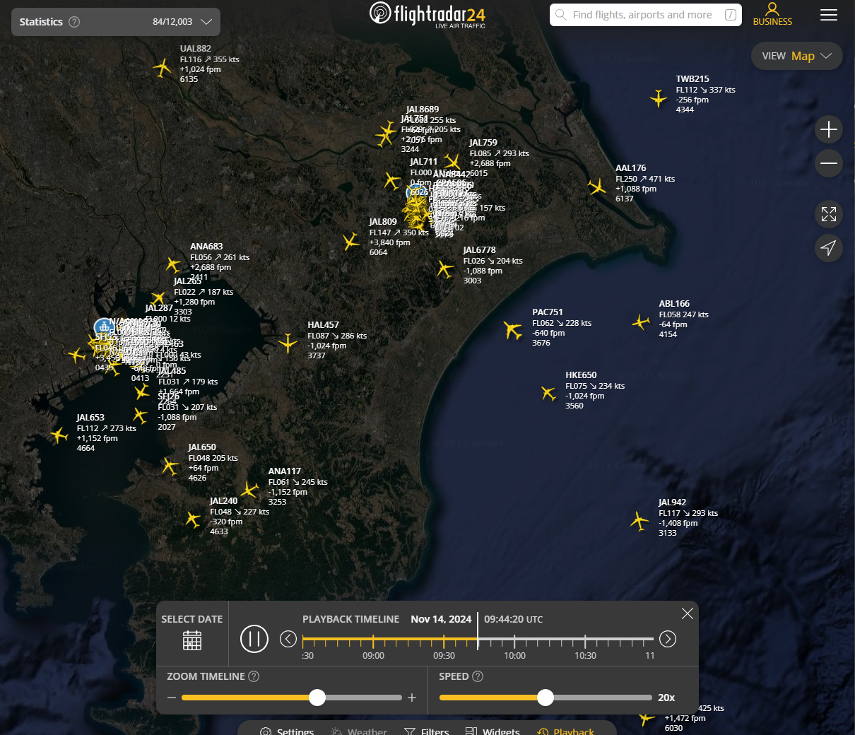Enter fullscreen map view
This screenshot has width=855, height=735.
click(x=828, y=214)
